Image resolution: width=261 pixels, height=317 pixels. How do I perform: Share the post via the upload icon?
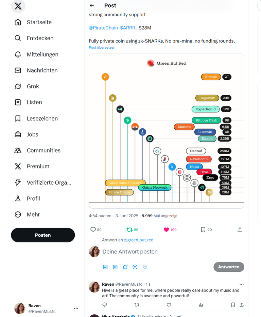point(240,229)
